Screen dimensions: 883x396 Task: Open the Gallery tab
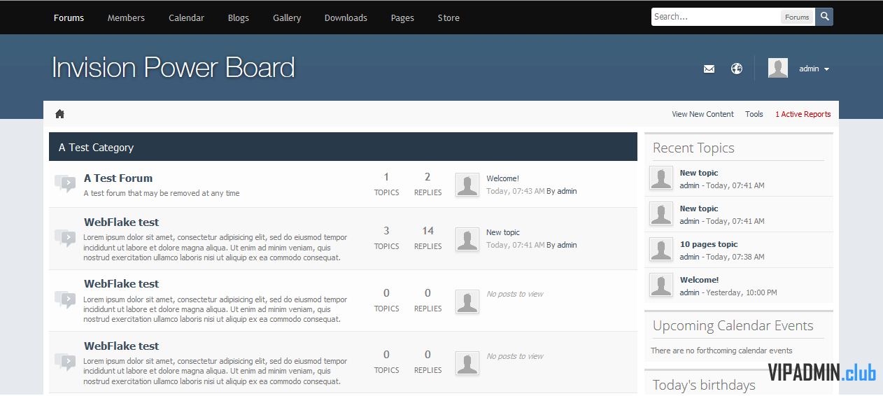click(287, 17)
